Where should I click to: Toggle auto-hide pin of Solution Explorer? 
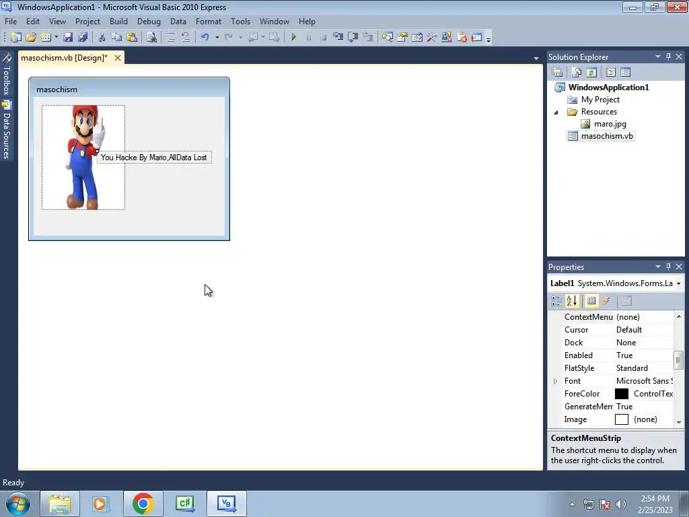tap(668, 57)
